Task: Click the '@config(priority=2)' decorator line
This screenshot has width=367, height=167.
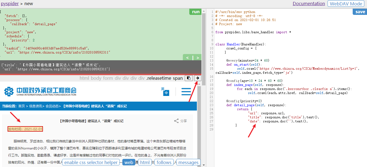Action: [244, 101]
